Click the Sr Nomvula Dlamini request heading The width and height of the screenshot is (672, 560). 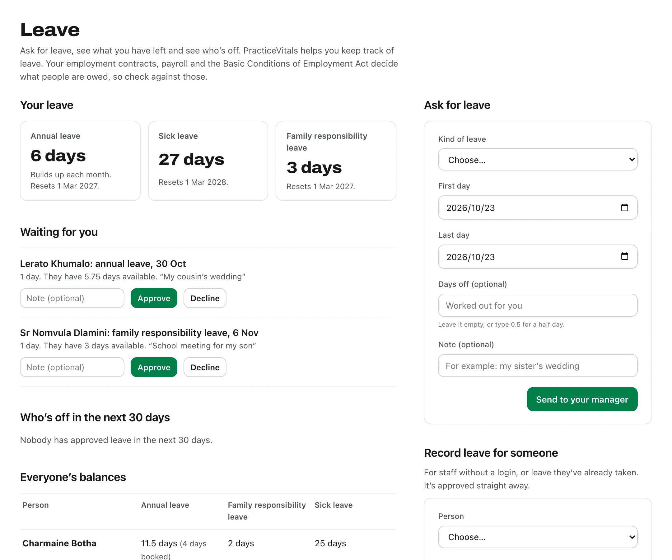tap(139, 333)
